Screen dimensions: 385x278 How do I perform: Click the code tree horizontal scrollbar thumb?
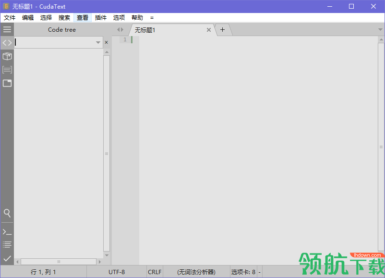point(59,262)
